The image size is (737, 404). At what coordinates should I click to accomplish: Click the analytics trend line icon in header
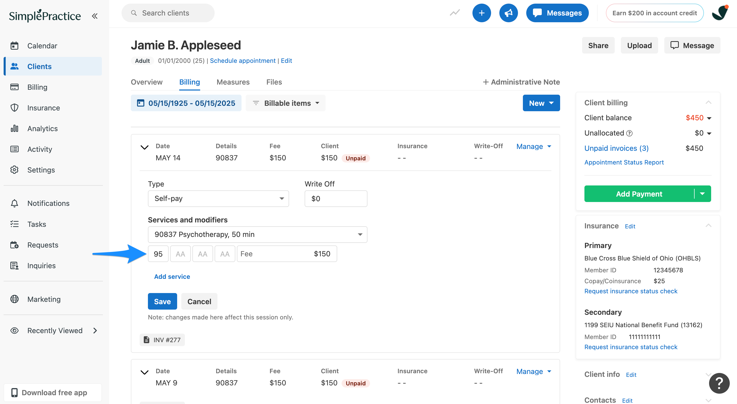click(x=455, y=13)
